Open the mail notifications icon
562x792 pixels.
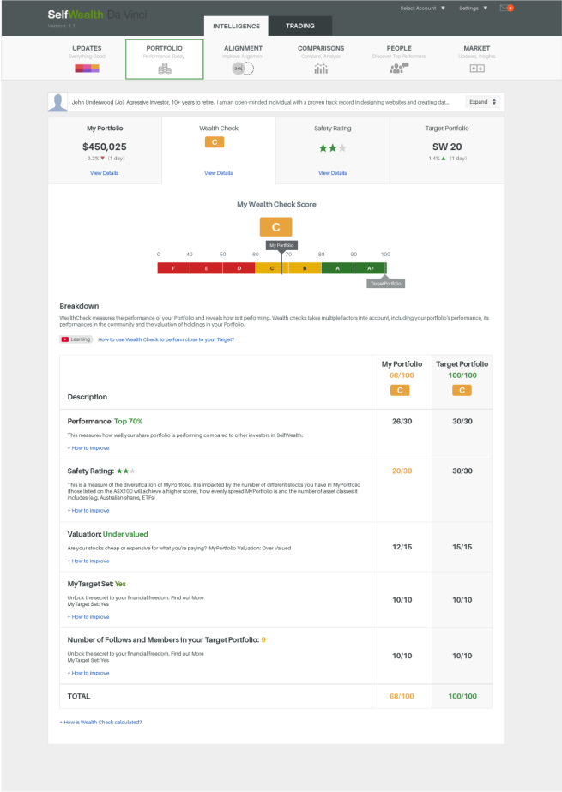coord(505,8)
